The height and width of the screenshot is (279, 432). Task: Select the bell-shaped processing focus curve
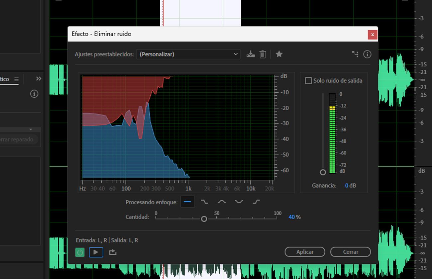click(221, 201)
